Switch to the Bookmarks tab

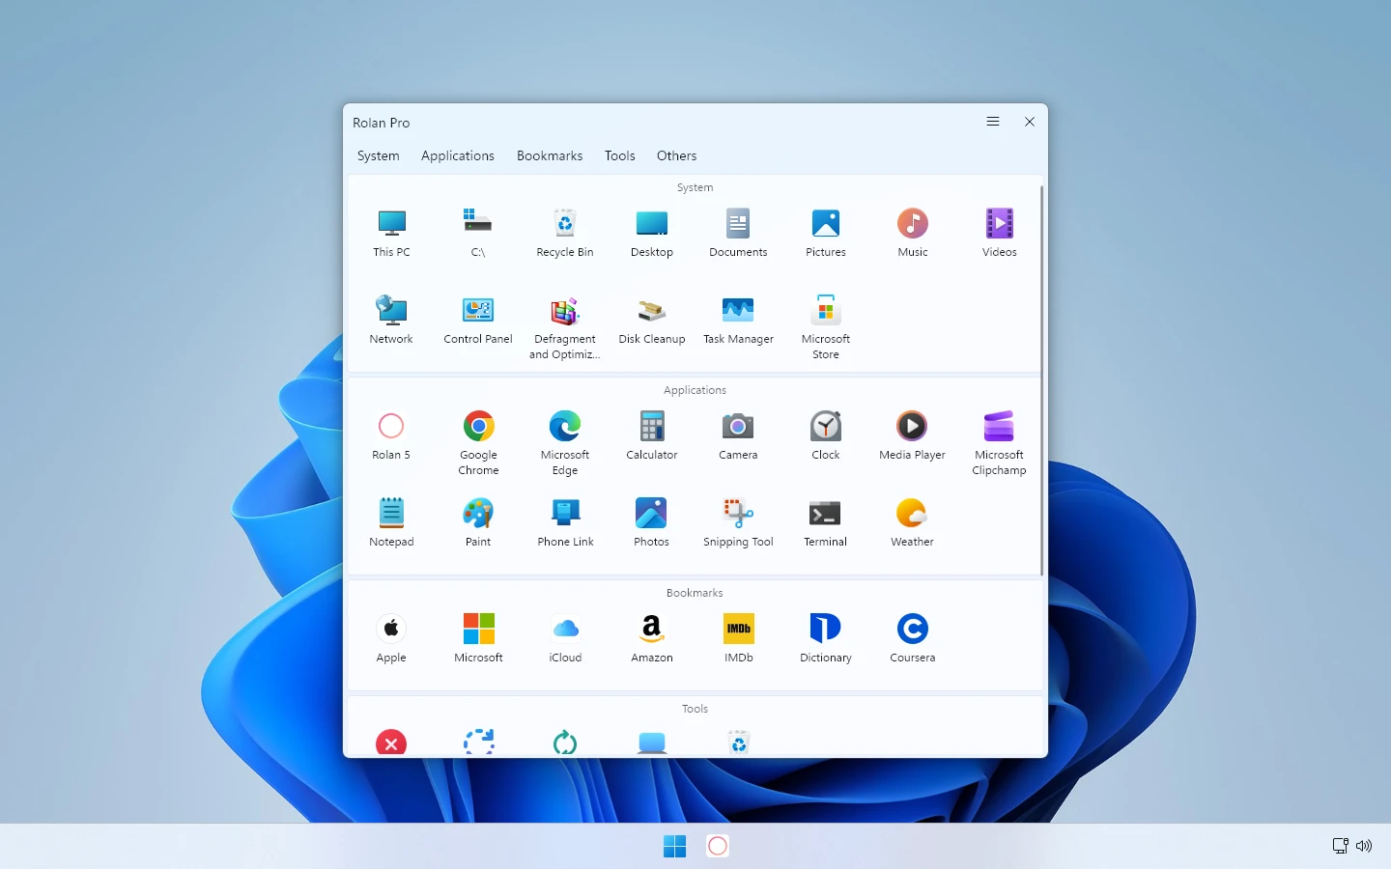point(550,155)
